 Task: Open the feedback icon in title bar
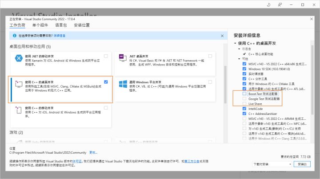pos(280,5)
